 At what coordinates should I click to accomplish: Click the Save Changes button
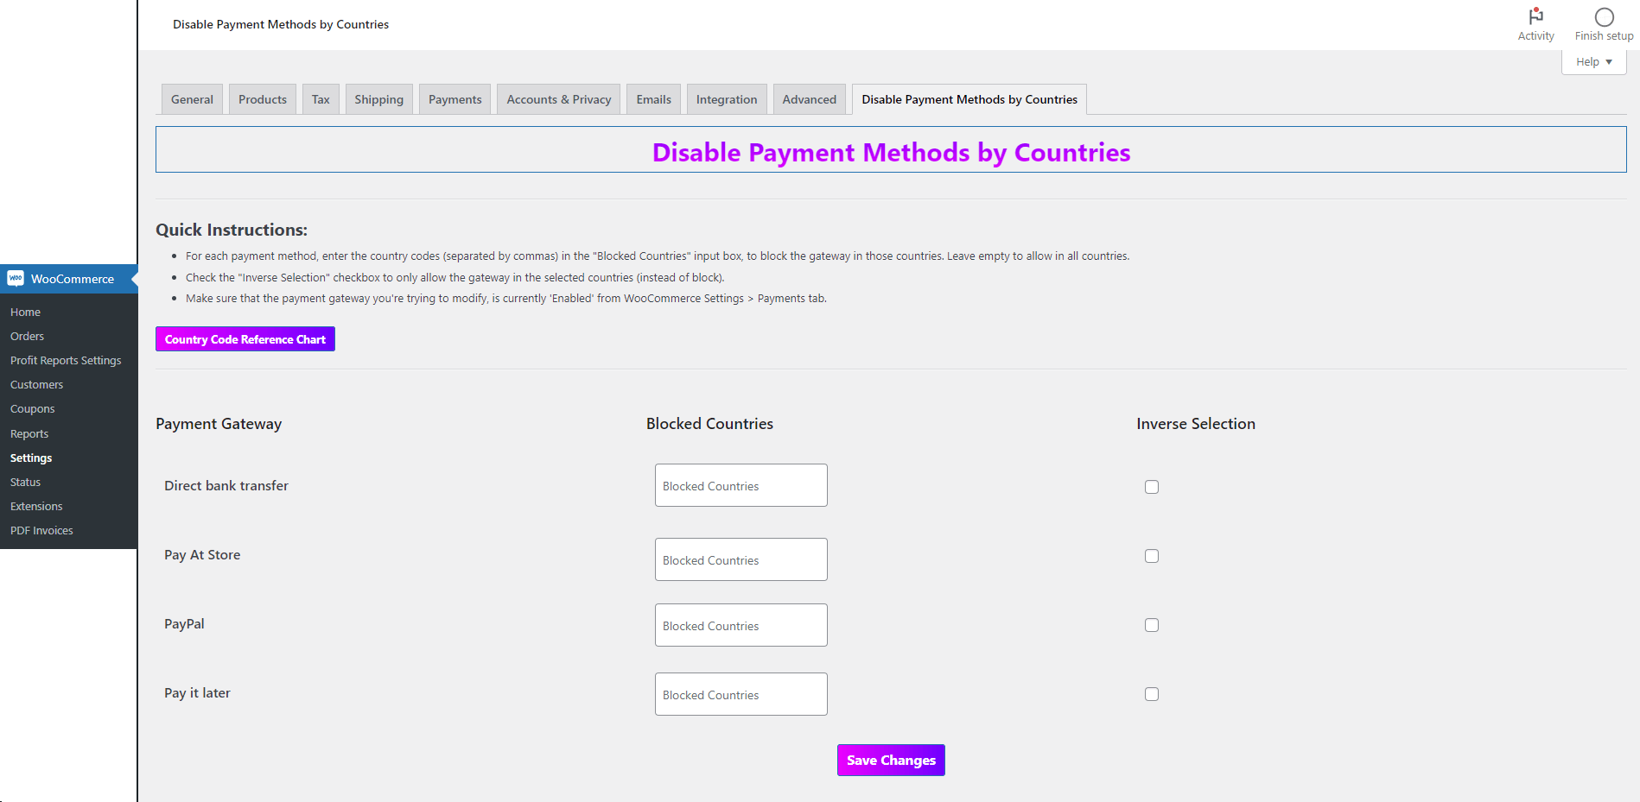point(890,760)
